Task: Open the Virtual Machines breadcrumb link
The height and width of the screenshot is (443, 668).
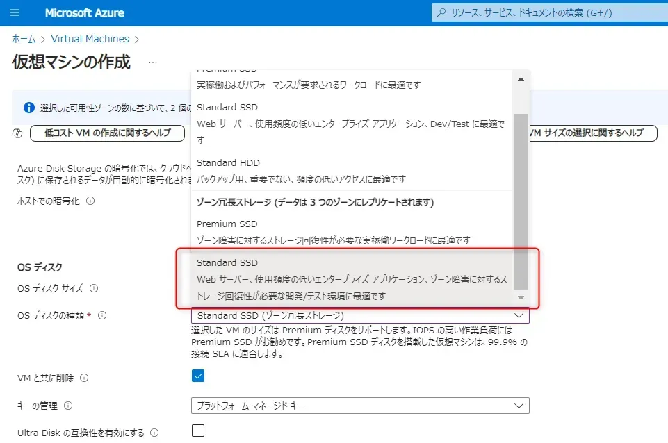Action: point(90,39)
